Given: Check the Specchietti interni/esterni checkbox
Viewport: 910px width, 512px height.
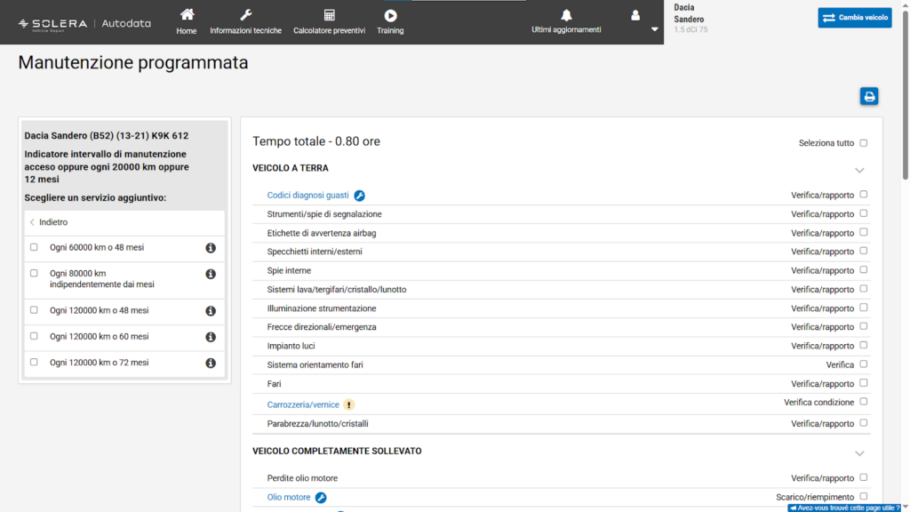Looking at the screenshot, I should (864, 251).
